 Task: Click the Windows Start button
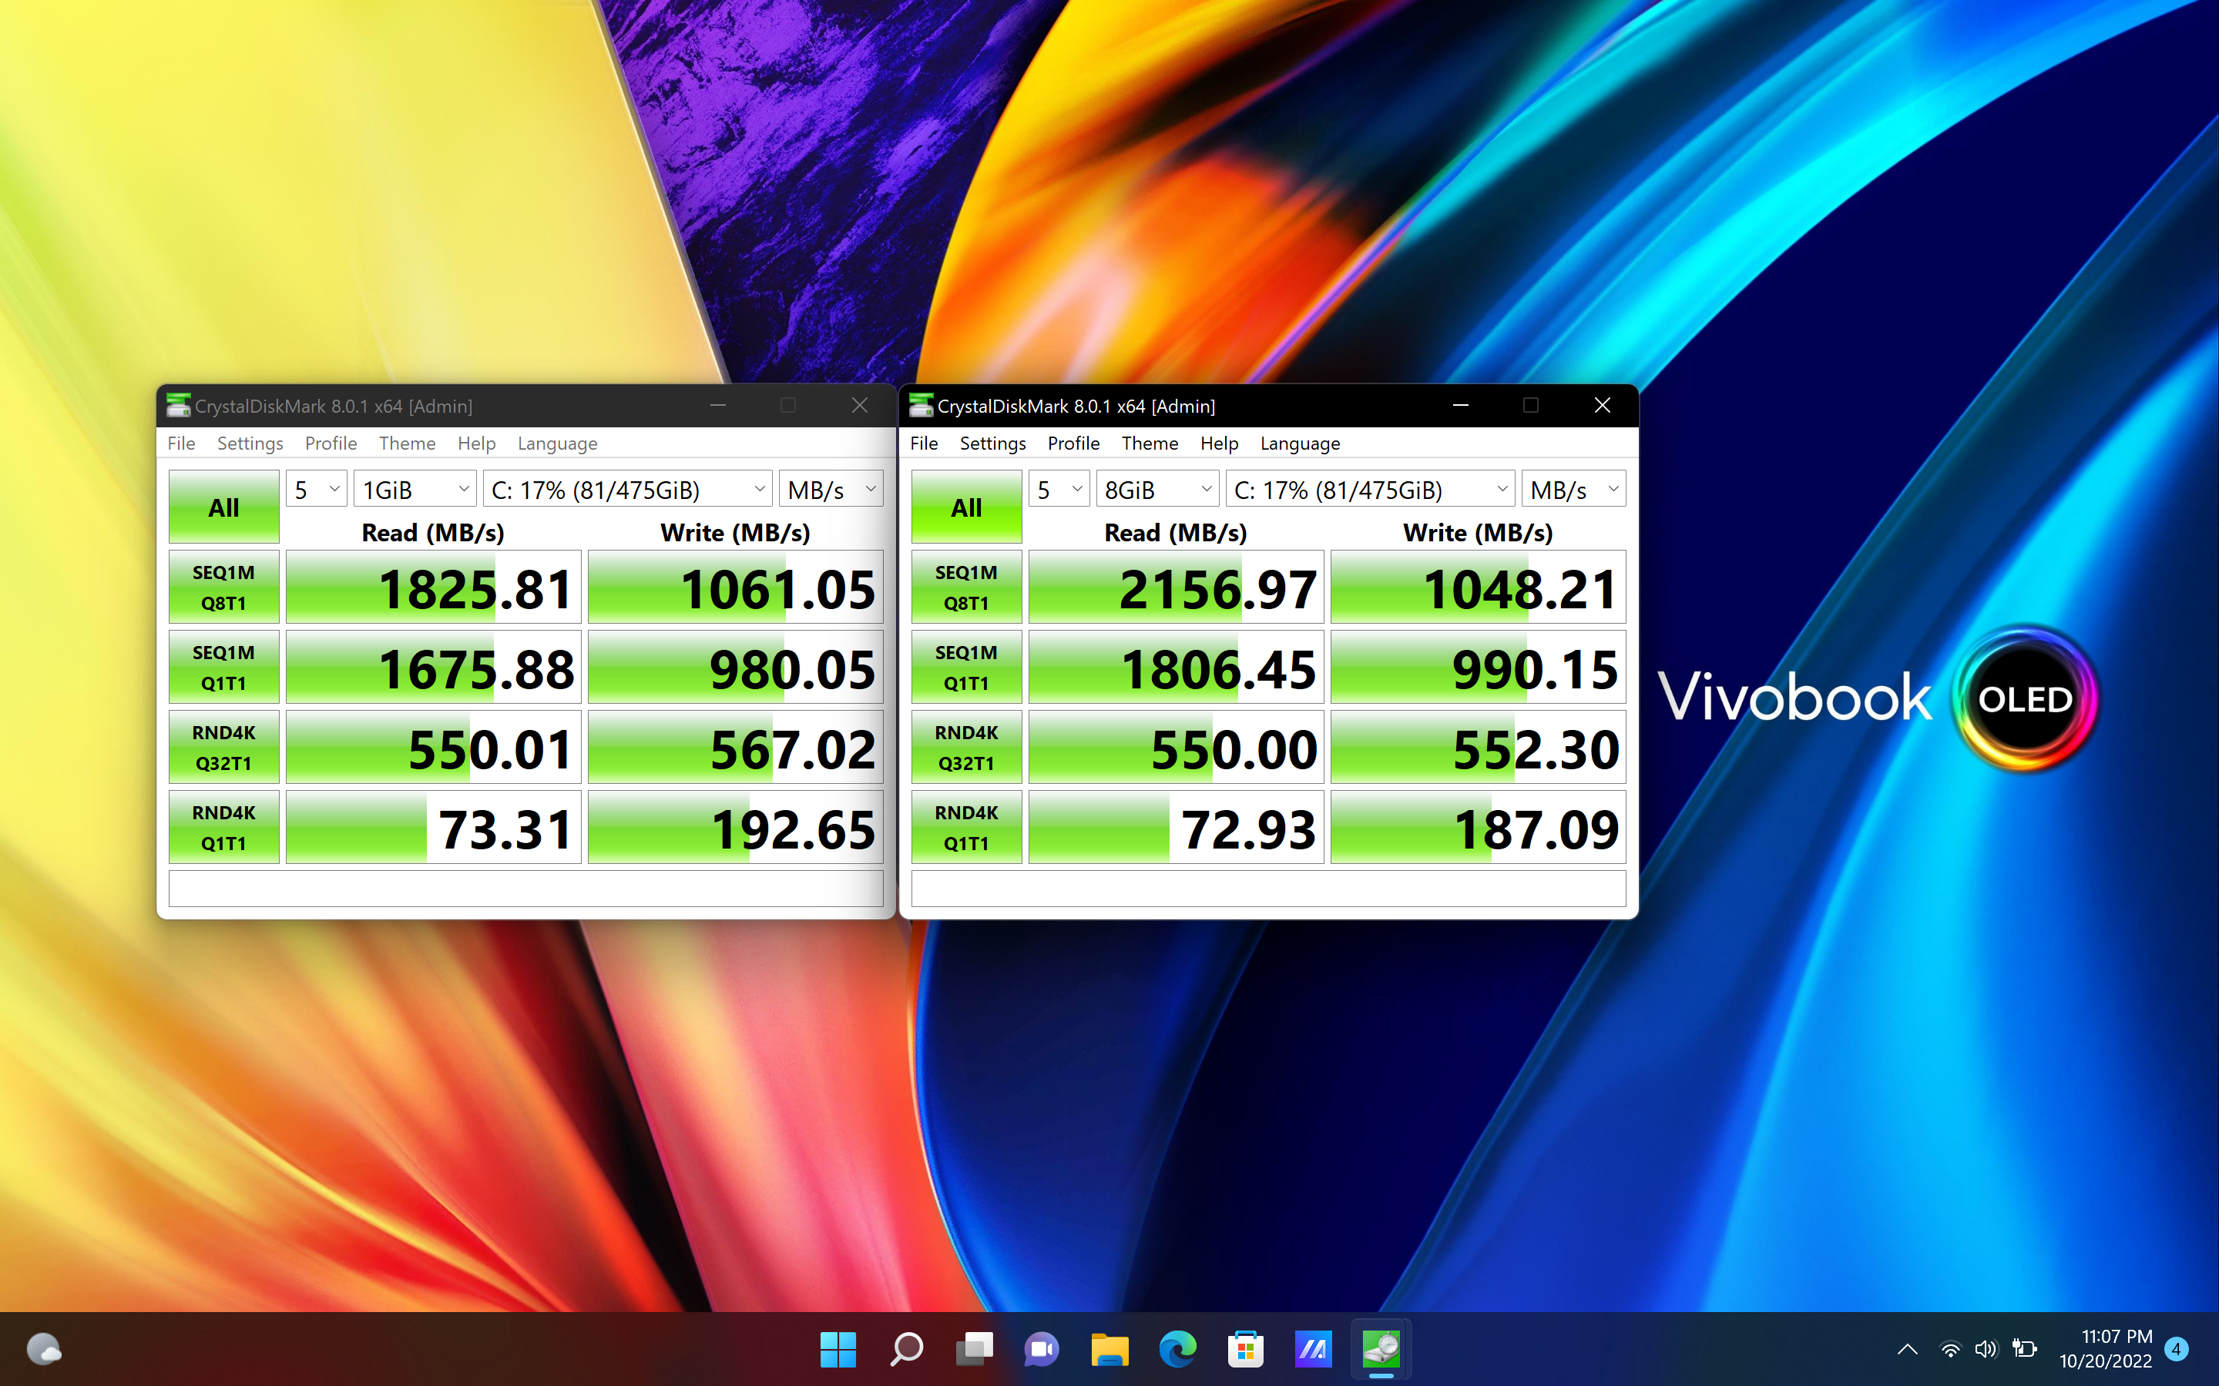point(838,1348)
